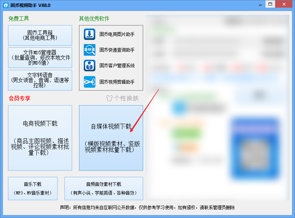Select 固乔视频剪辑助手 text link
Image resolution: width=295 pixels, height=218 pixels.
pyautogui.click(x=117, y=82)
